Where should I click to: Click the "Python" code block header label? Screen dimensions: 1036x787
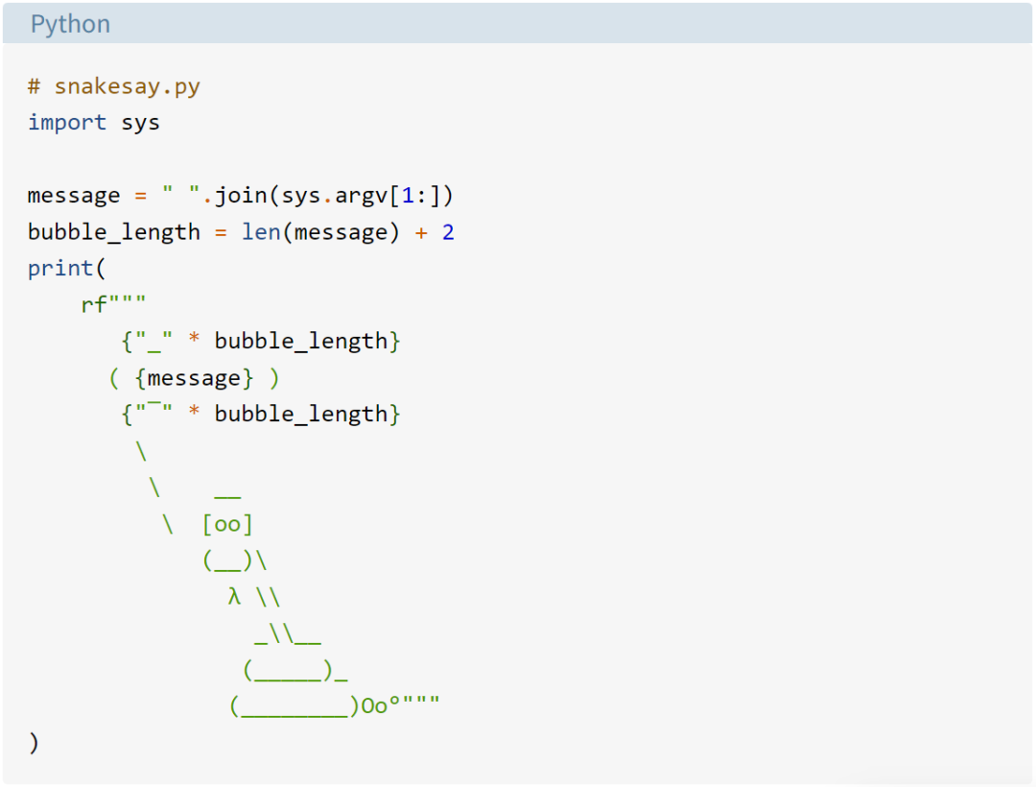70,24
